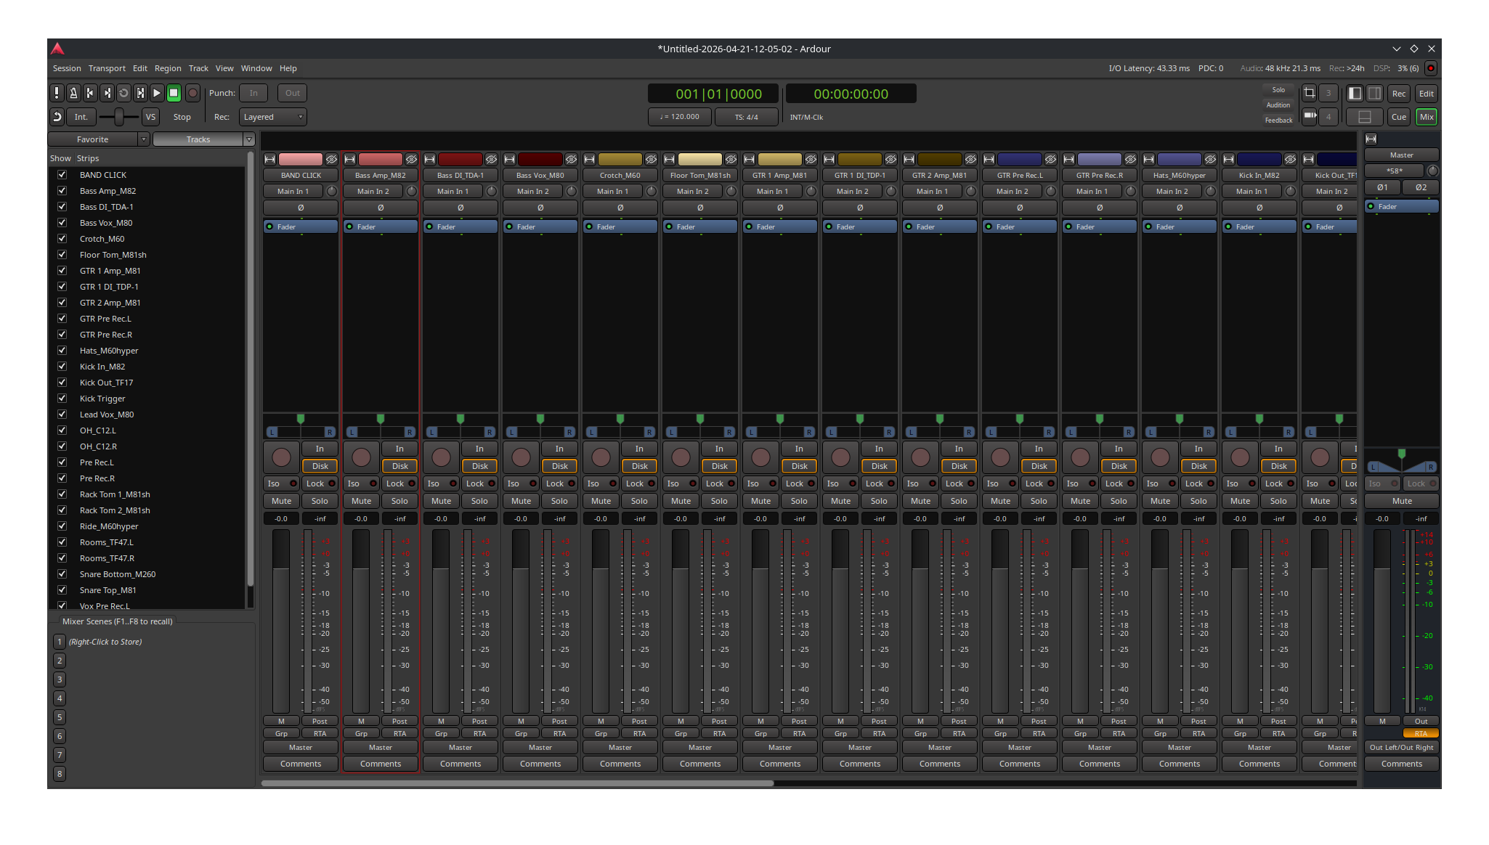This screenshot has width=1489, height=845.
Task: Click the Ardour logo icon in title bar
Action: coord(57,49)
